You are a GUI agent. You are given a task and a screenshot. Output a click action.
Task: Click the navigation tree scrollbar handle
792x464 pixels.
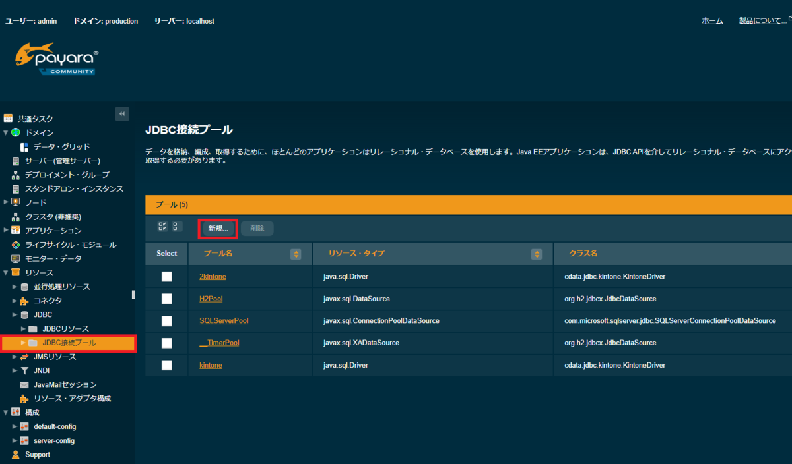(x=133, y=295)
